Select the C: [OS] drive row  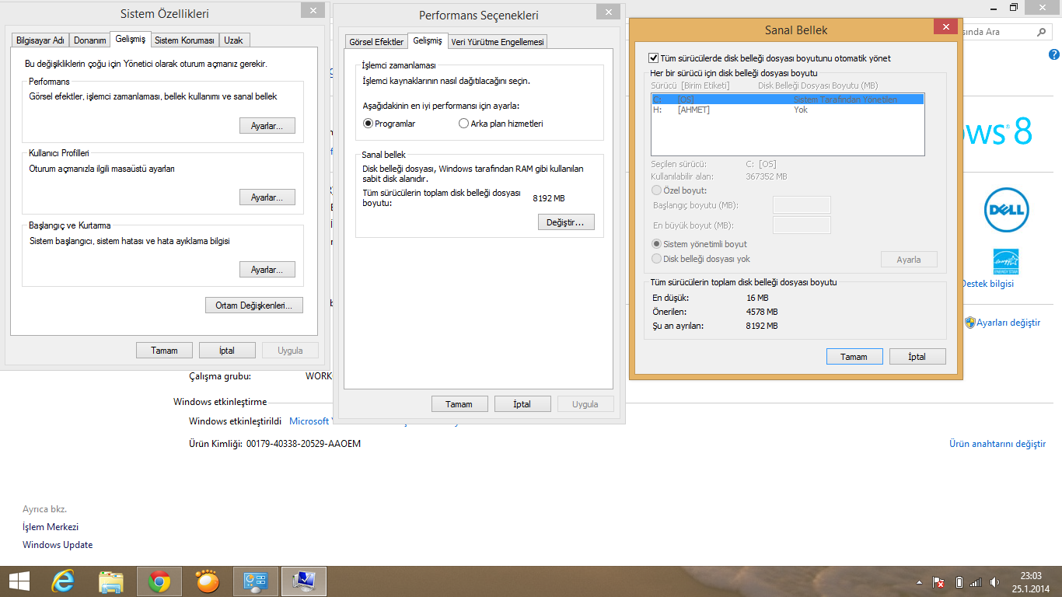pos(788,99)
